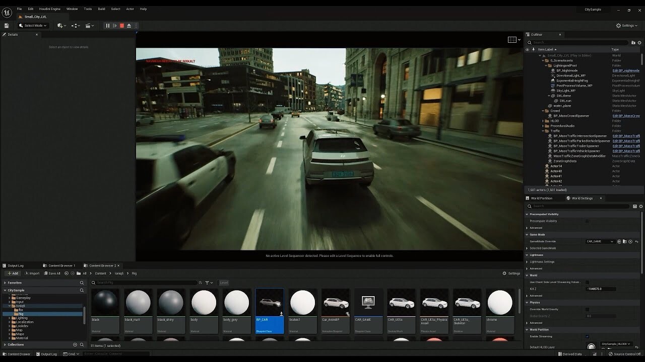Open the Tools menu
This screenshot has height=362, width=645.
[87, 9]
